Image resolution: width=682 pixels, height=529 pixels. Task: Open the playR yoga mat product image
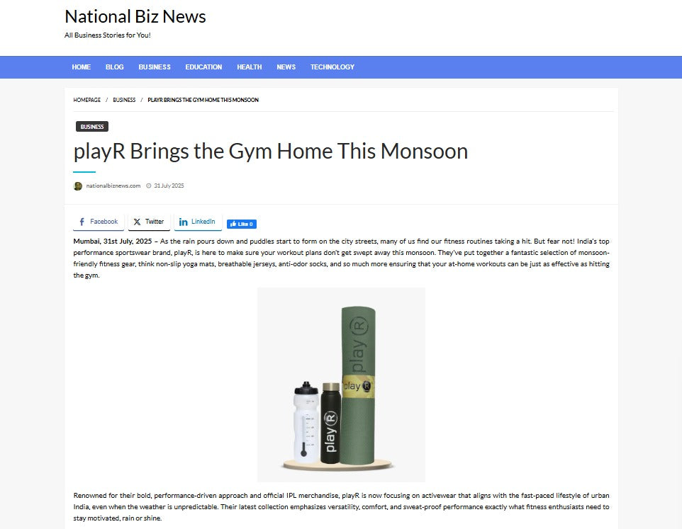pyautogui.click(x=342, y=385)
